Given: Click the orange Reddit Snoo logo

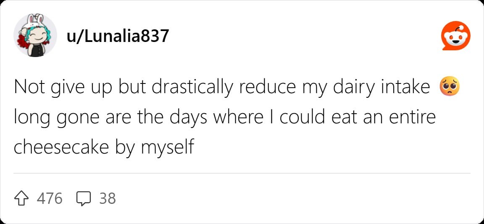Looking at the screenshot, I should [x=455, y=36].
